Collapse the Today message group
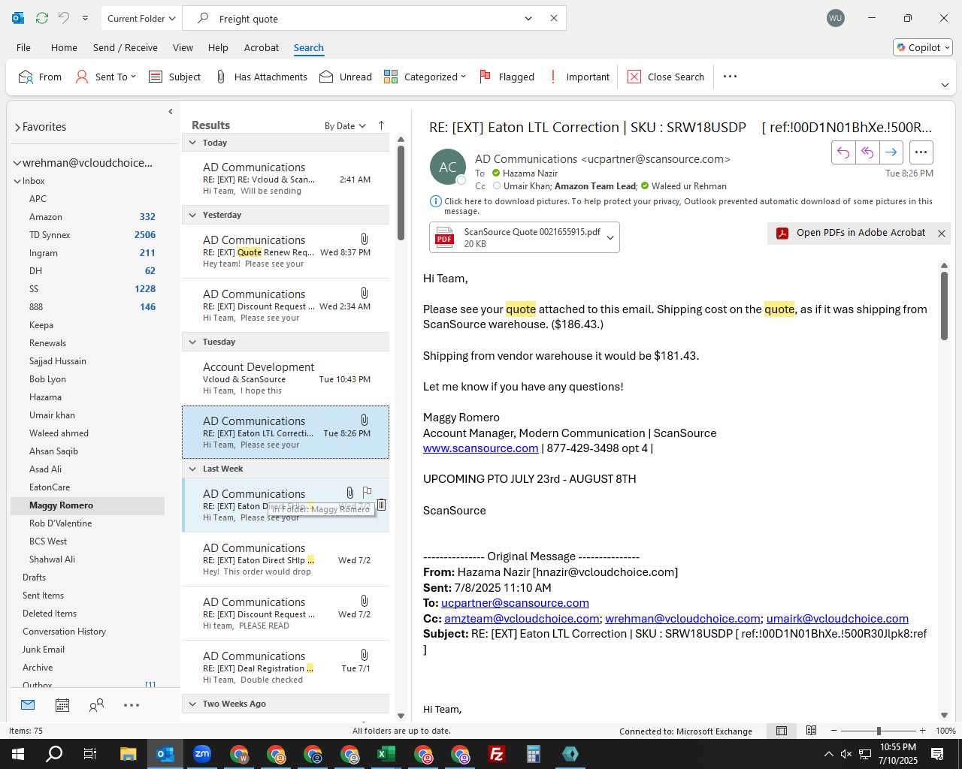962x769 pixels. click(192, 143)
